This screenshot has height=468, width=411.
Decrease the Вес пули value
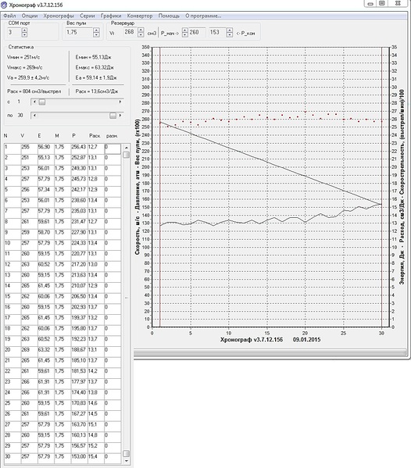coord(96,34)
